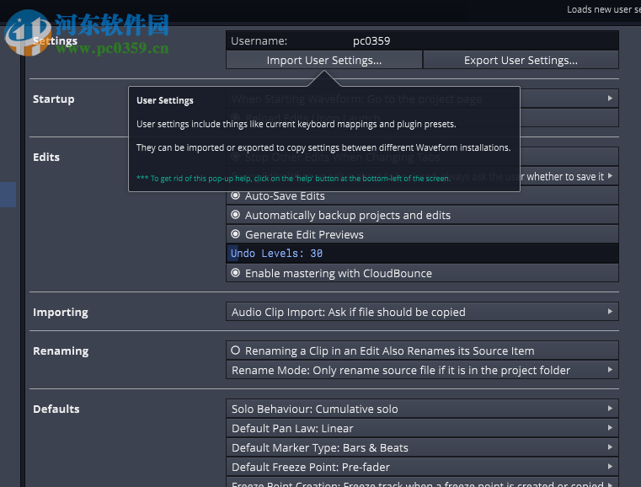Click the Importing section label
641x487 pixels.
[x=61, y=313]
